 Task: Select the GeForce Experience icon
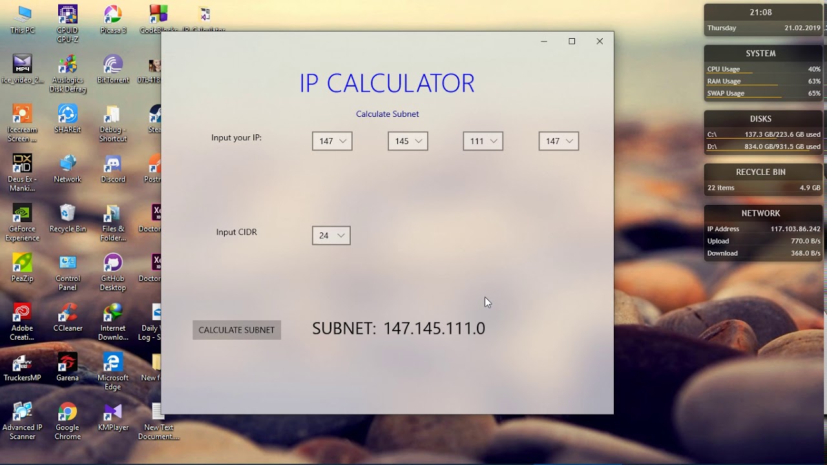(x=23, y=223)
